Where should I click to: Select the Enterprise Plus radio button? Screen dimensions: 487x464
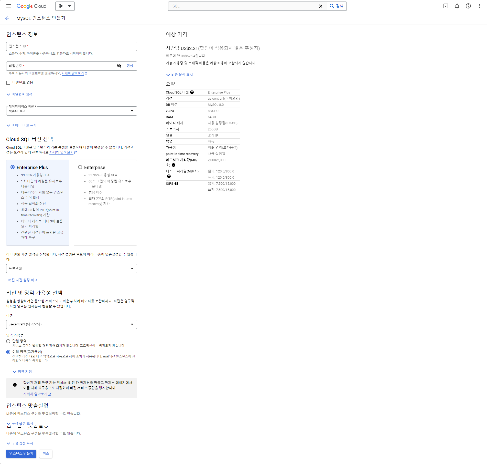click(13, 167)
